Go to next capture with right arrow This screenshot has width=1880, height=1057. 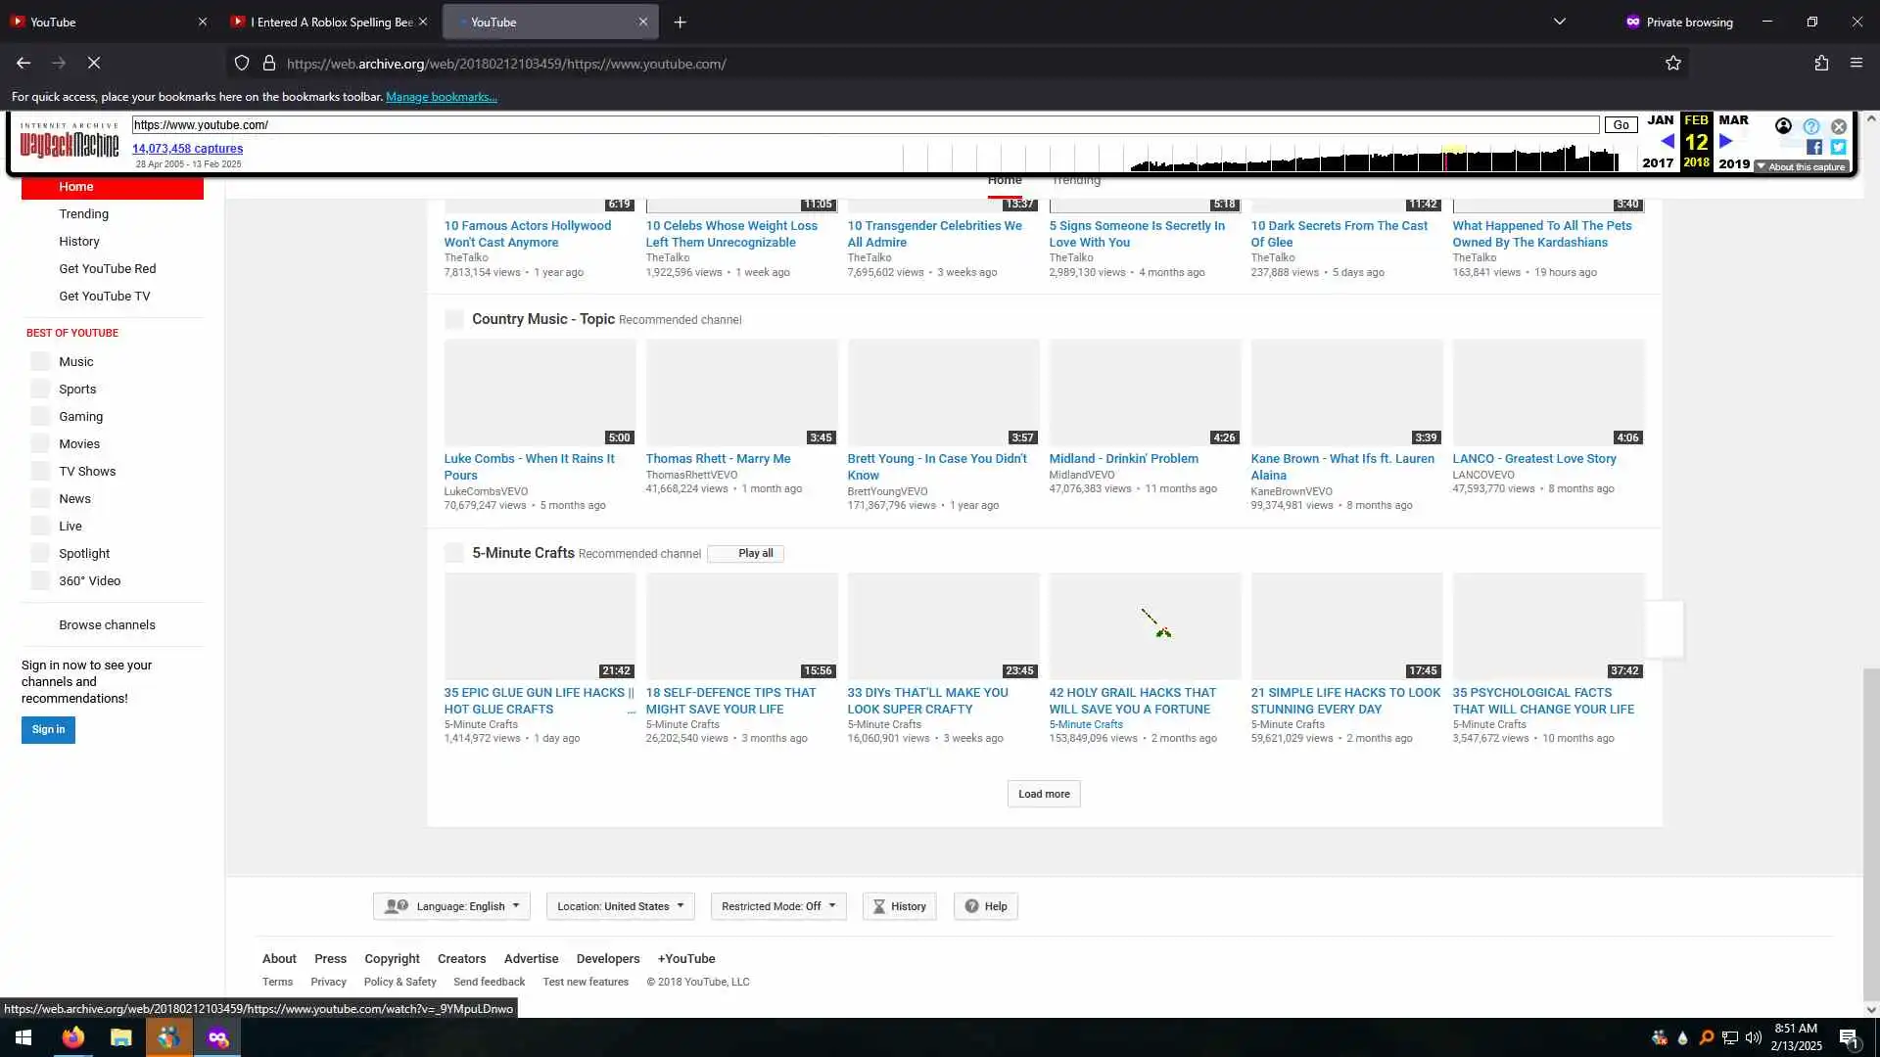click(x=1726, y=142)
